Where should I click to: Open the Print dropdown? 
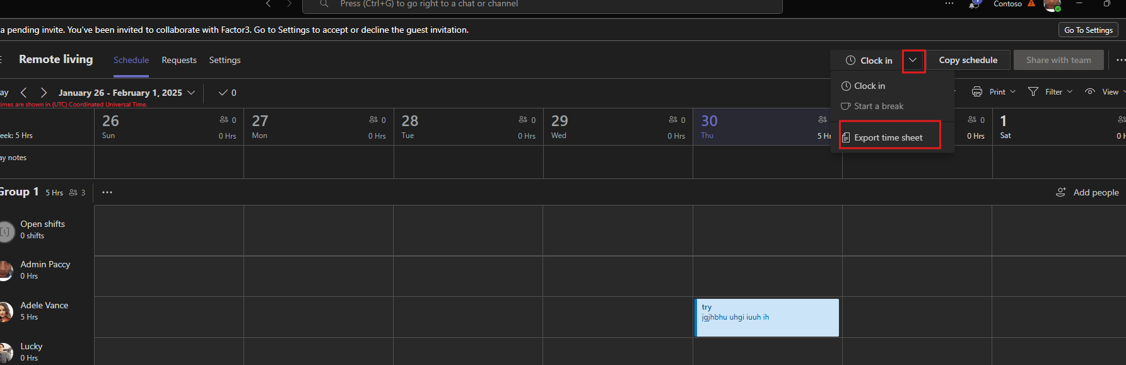[x=994, y=92]
